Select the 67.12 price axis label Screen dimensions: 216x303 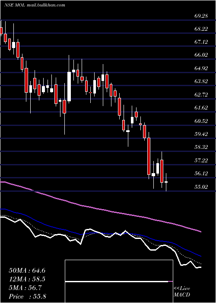pos(201,42)
